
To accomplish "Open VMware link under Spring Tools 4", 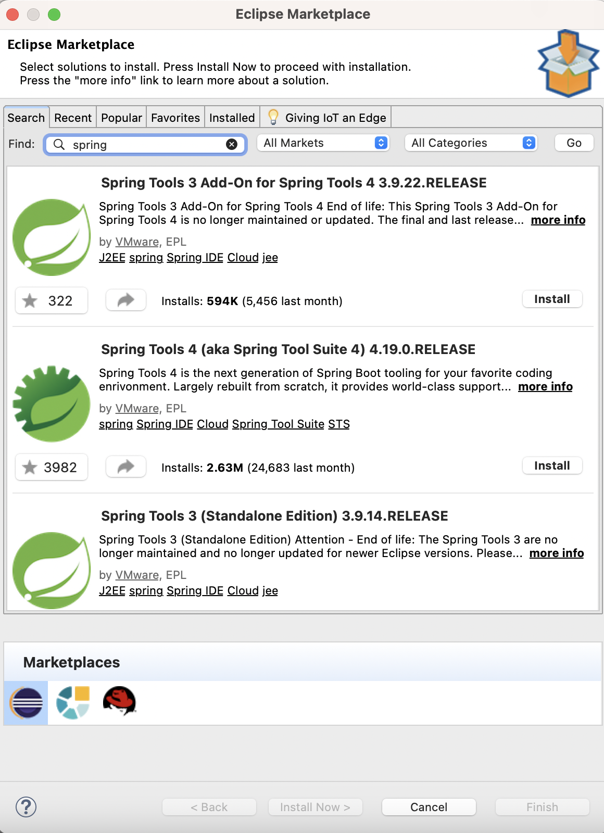I will click(137, 408).
